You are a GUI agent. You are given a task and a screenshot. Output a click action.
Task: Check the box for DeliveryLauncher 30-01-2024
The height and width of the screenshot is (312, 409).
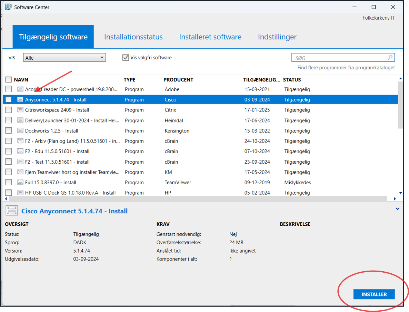click(x=9, y=120)
